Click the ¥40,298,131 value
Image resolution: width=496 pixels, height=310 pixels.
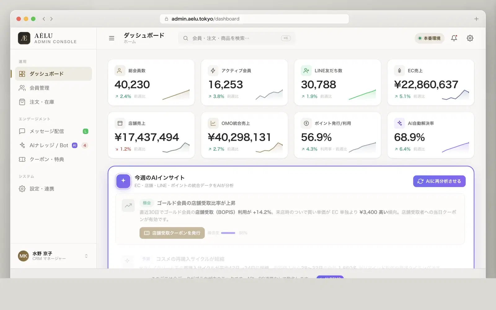pyautogui.click(x=239, y=137)
